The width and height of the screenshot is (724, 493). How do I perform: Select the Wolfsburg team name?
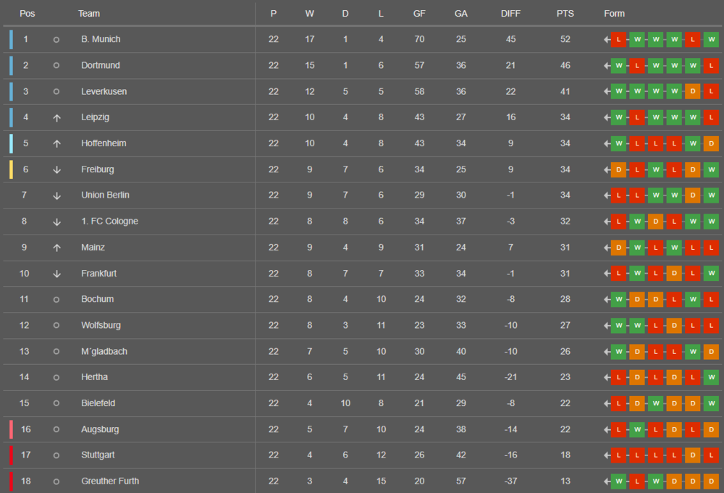tap(101, 325)
